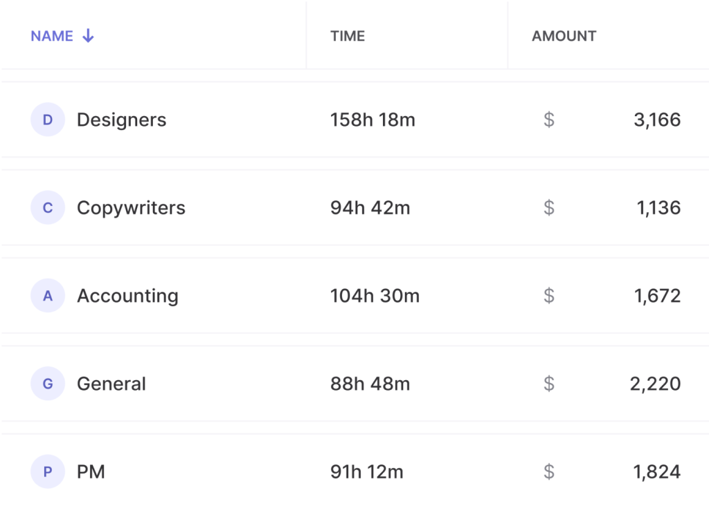
Task: Sort by the TIME column header
Action: [348, 36]
